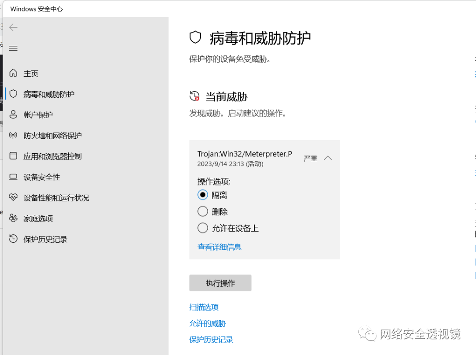Select the 删除 radio option
Image resolution: width=476 pixels, height=355 pixels.
point(203,211)
